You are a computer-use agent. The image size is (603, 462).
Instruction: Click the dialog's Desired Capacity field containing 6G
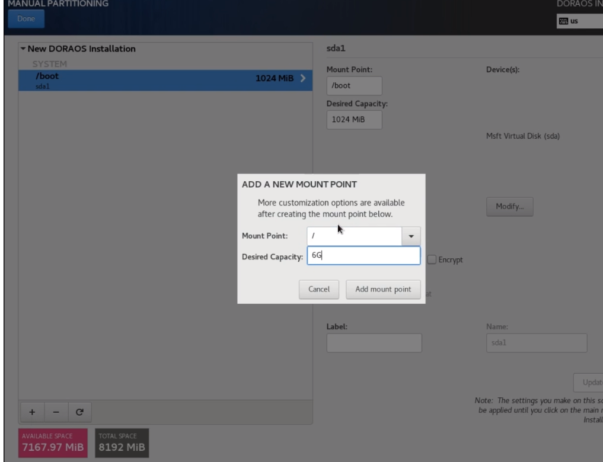(363, 256)
